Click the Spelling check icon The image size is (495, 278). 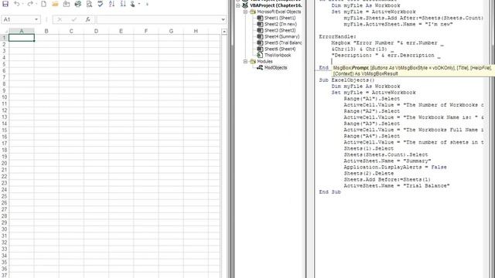[101, 4]
